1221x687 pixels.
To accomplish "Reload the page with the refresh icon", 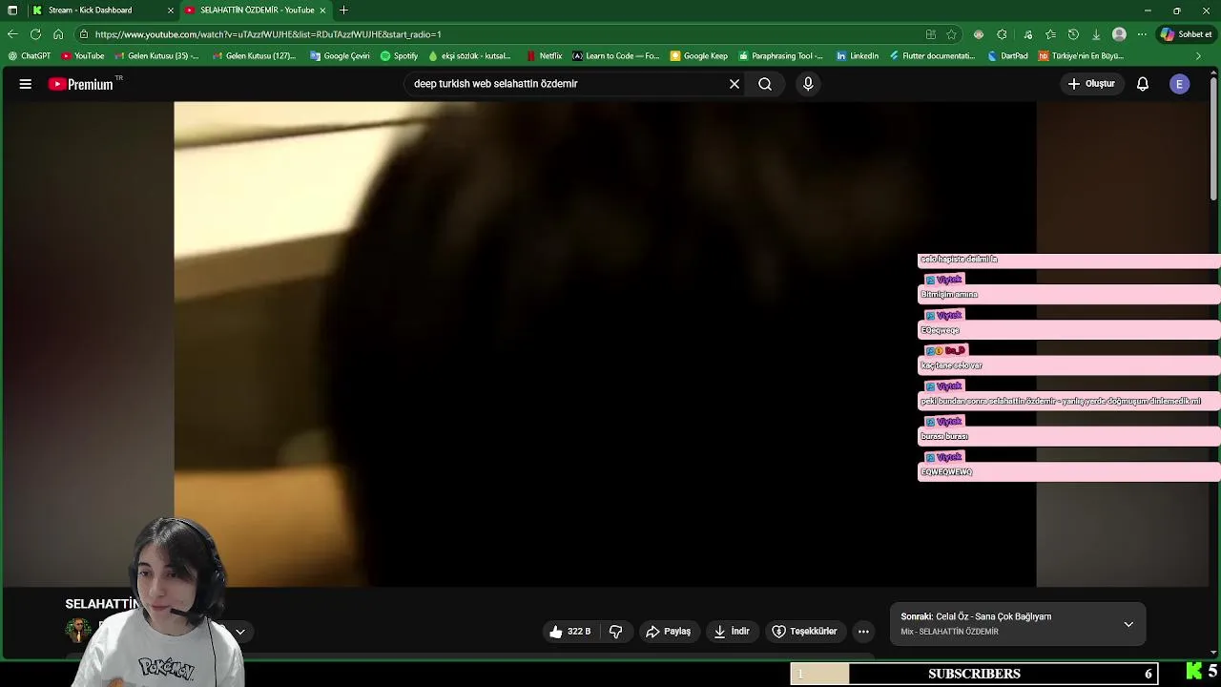I will coord(35,34).
